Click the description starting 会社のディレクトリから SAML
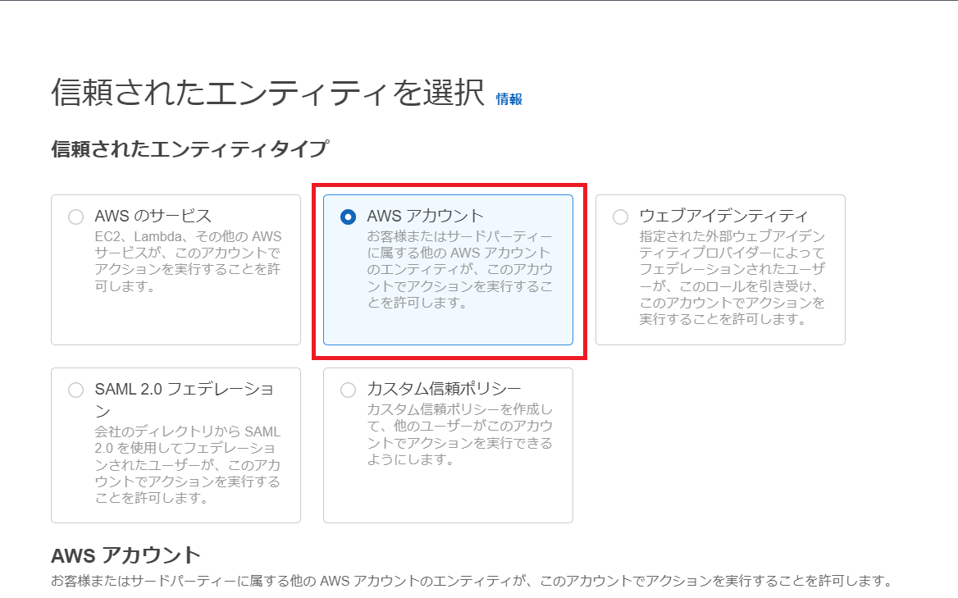Viewport: 958px width, 598px height. pyautogui.click(x=188, y=465)
